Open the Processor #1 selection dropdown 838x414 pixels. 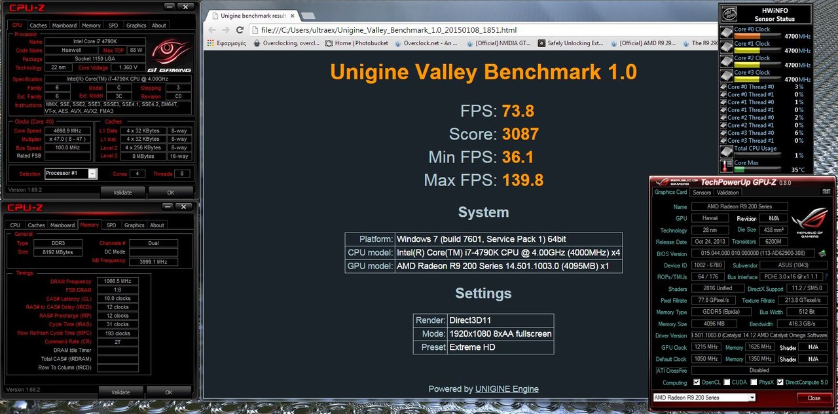92,174
